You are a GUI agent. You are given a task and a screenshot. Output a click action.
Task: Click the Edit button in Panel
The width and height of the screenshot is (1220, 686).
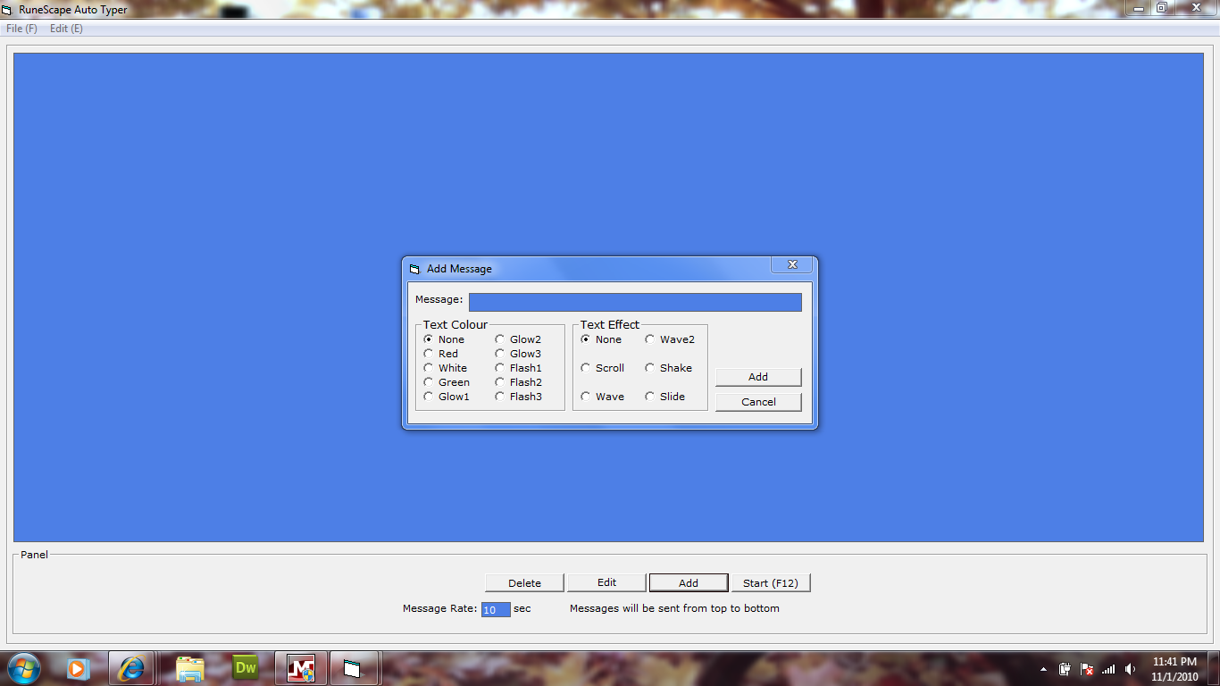point(606,582)
